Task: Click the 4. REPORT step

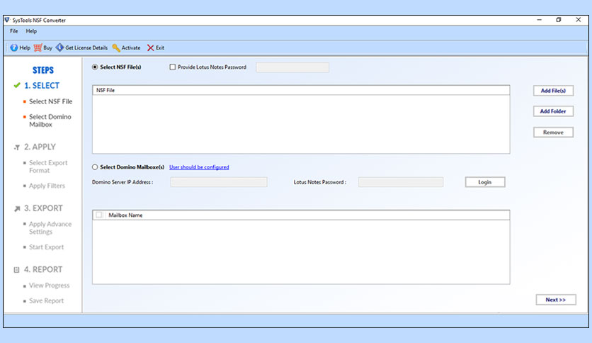Action: [x=43, y=269]
